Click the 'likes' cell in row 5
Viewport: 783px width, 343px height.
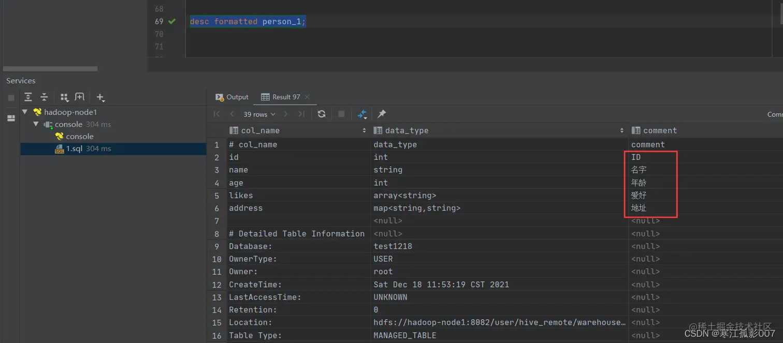(298, 196)
